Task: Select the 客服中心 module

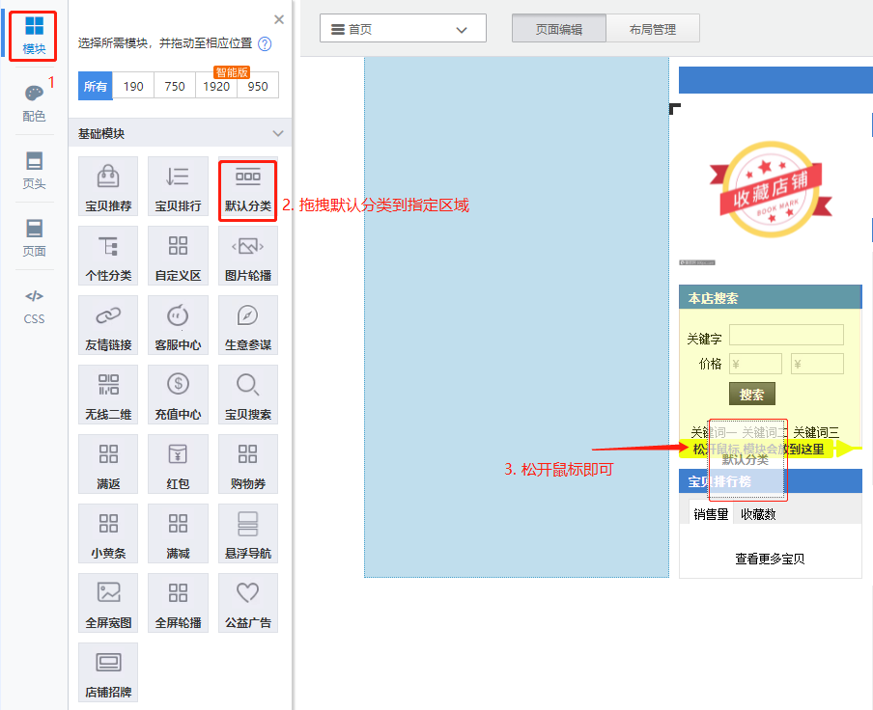Action: point(178,325)
